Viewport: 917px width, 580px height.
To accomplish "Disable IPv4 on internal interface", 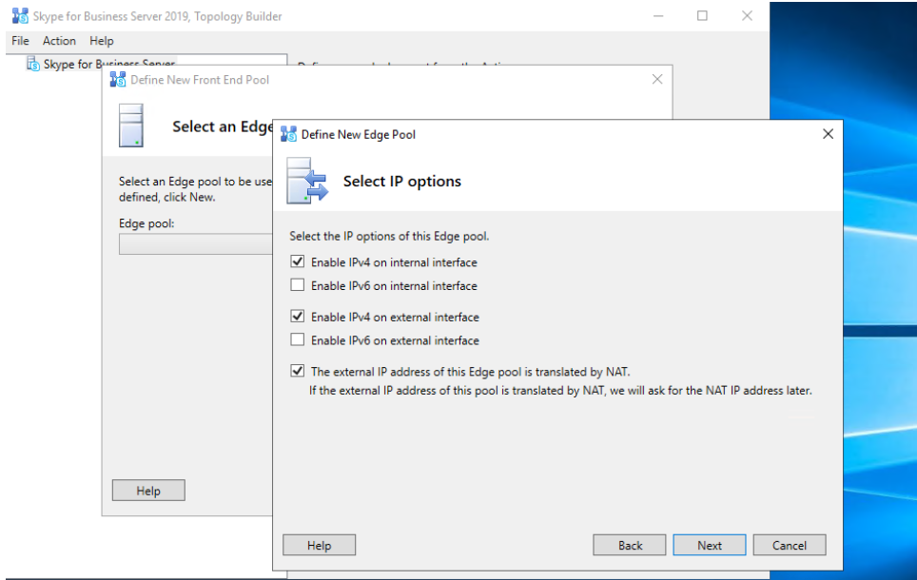I will pyautogui.click(x=298, y=262).
